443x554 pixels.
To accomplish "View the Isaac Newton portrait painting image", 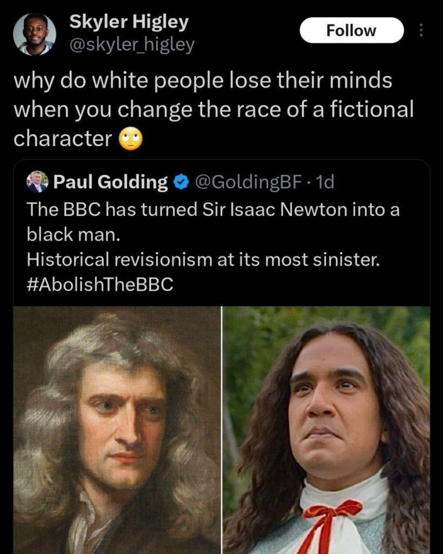I will click(x=117, y=430).
